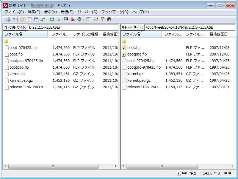
Task: Click the remote pane horizontal scrollbar thumb
Action: pyautogui.click(x=162, y=166)
